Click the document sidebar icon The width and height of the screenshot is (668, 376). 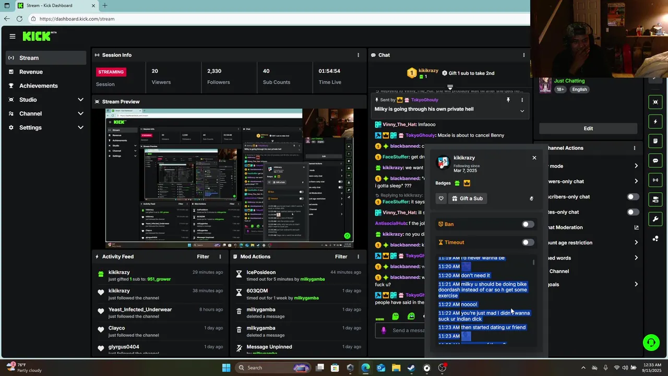(655, 141)
